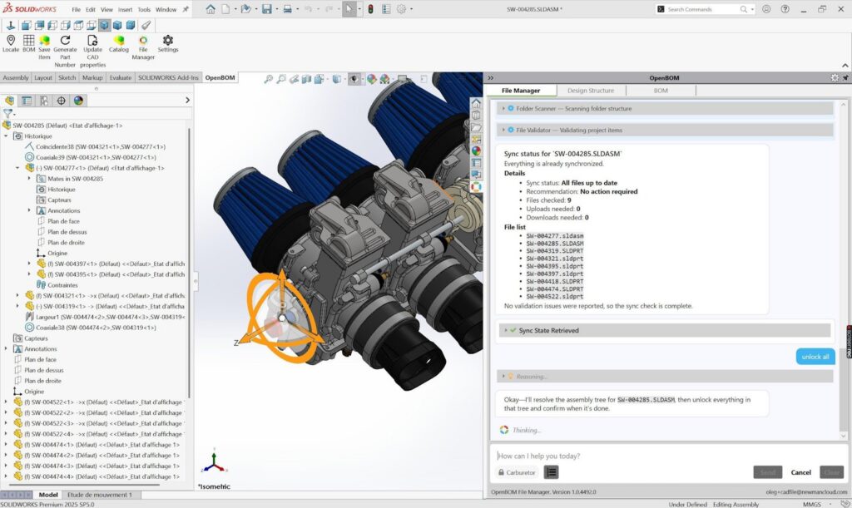Switch to the Assembly ribbon tab

tap(16, 77)
